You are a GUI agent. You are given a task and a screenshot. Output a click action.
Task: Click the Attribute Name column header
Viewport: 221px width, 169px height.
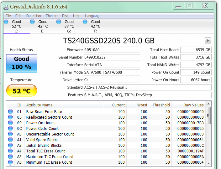64,105
